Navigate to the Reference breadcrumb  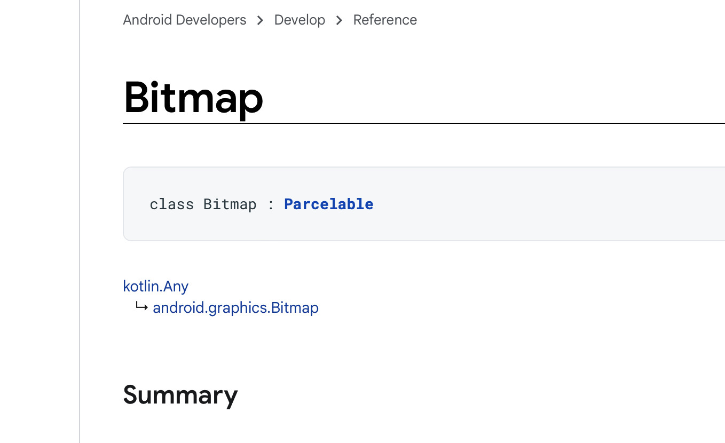tap(385, 20)
